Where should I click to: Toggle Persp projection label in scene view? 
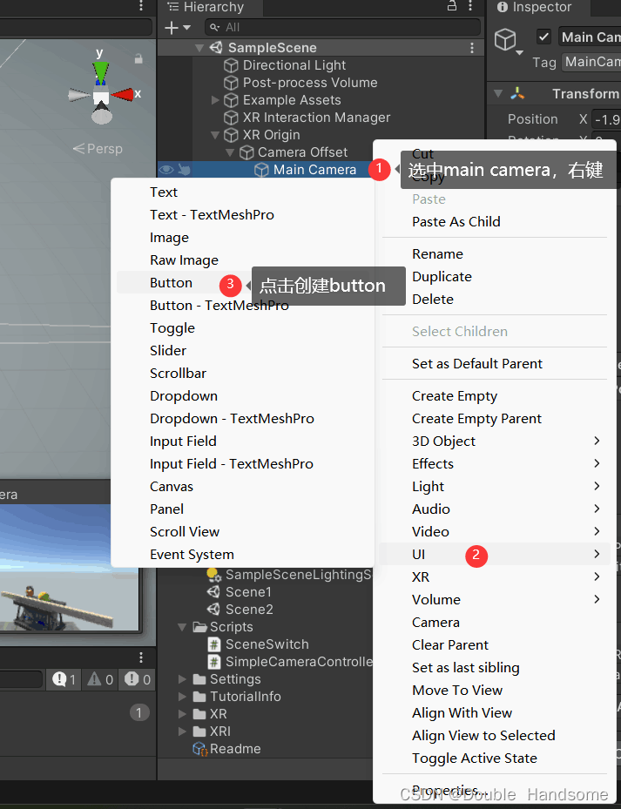(x=98, y=149)
